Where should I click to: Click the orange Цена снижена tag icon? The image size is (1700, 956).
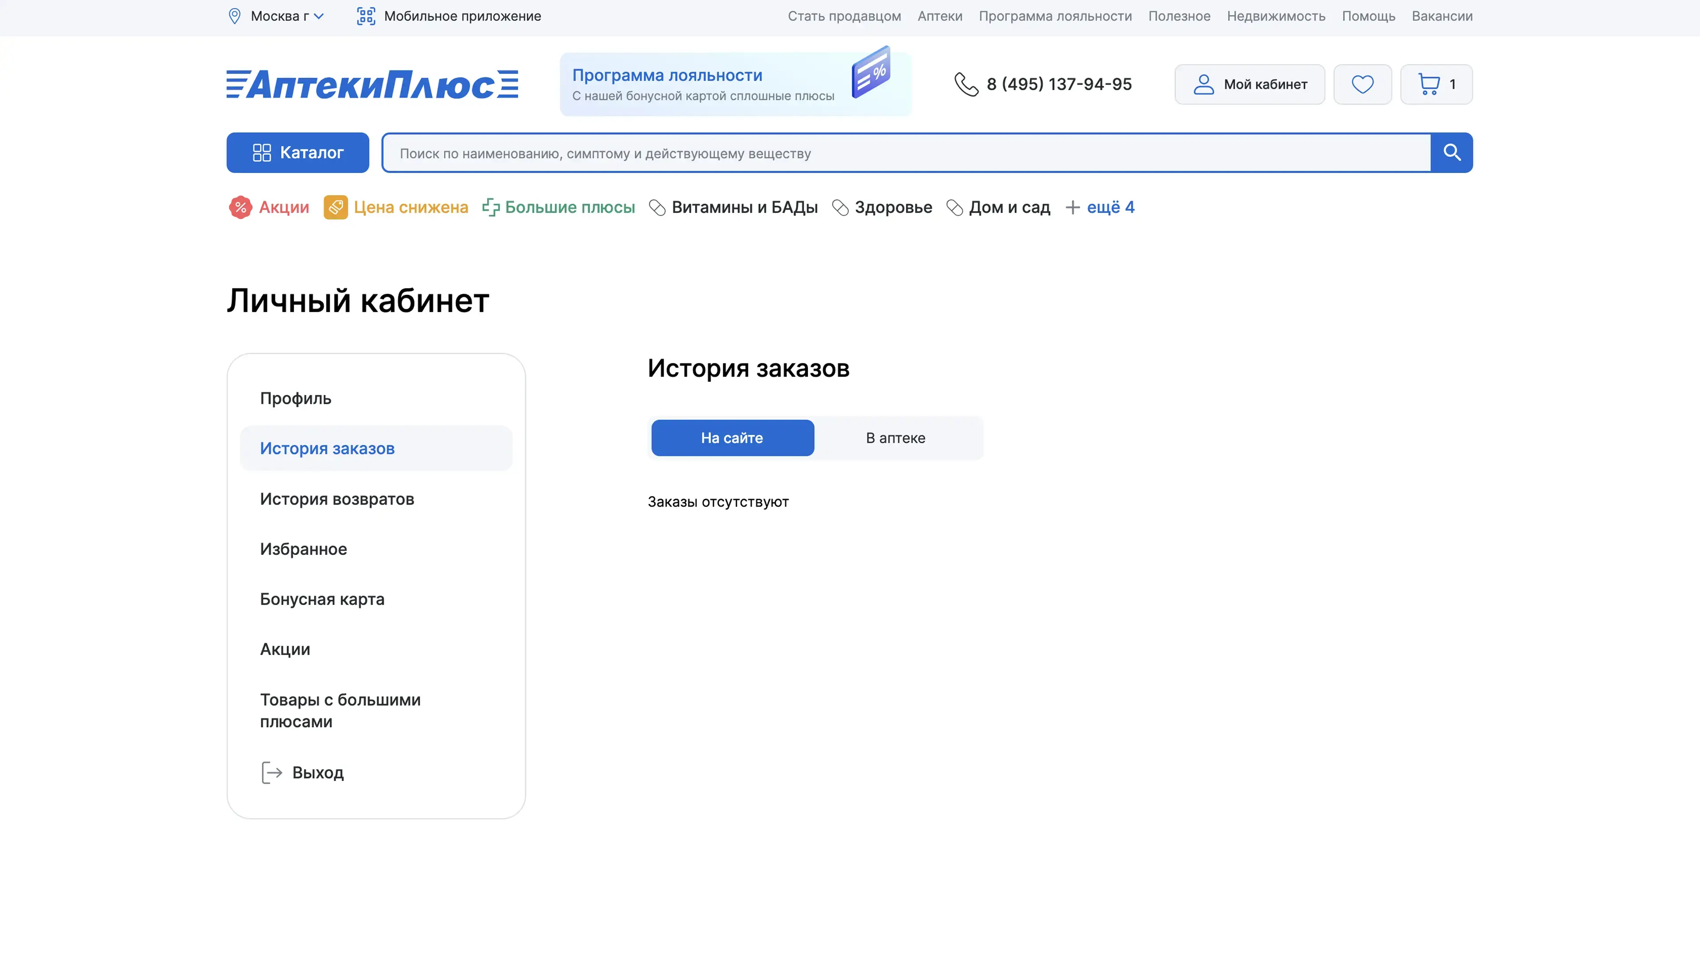[x=335, y=207]
